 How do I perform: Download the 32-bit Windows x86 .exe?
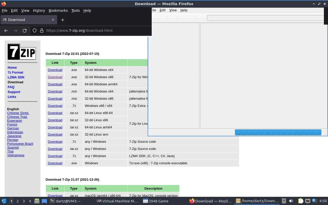pyautogui.click(x=55, y=77)
